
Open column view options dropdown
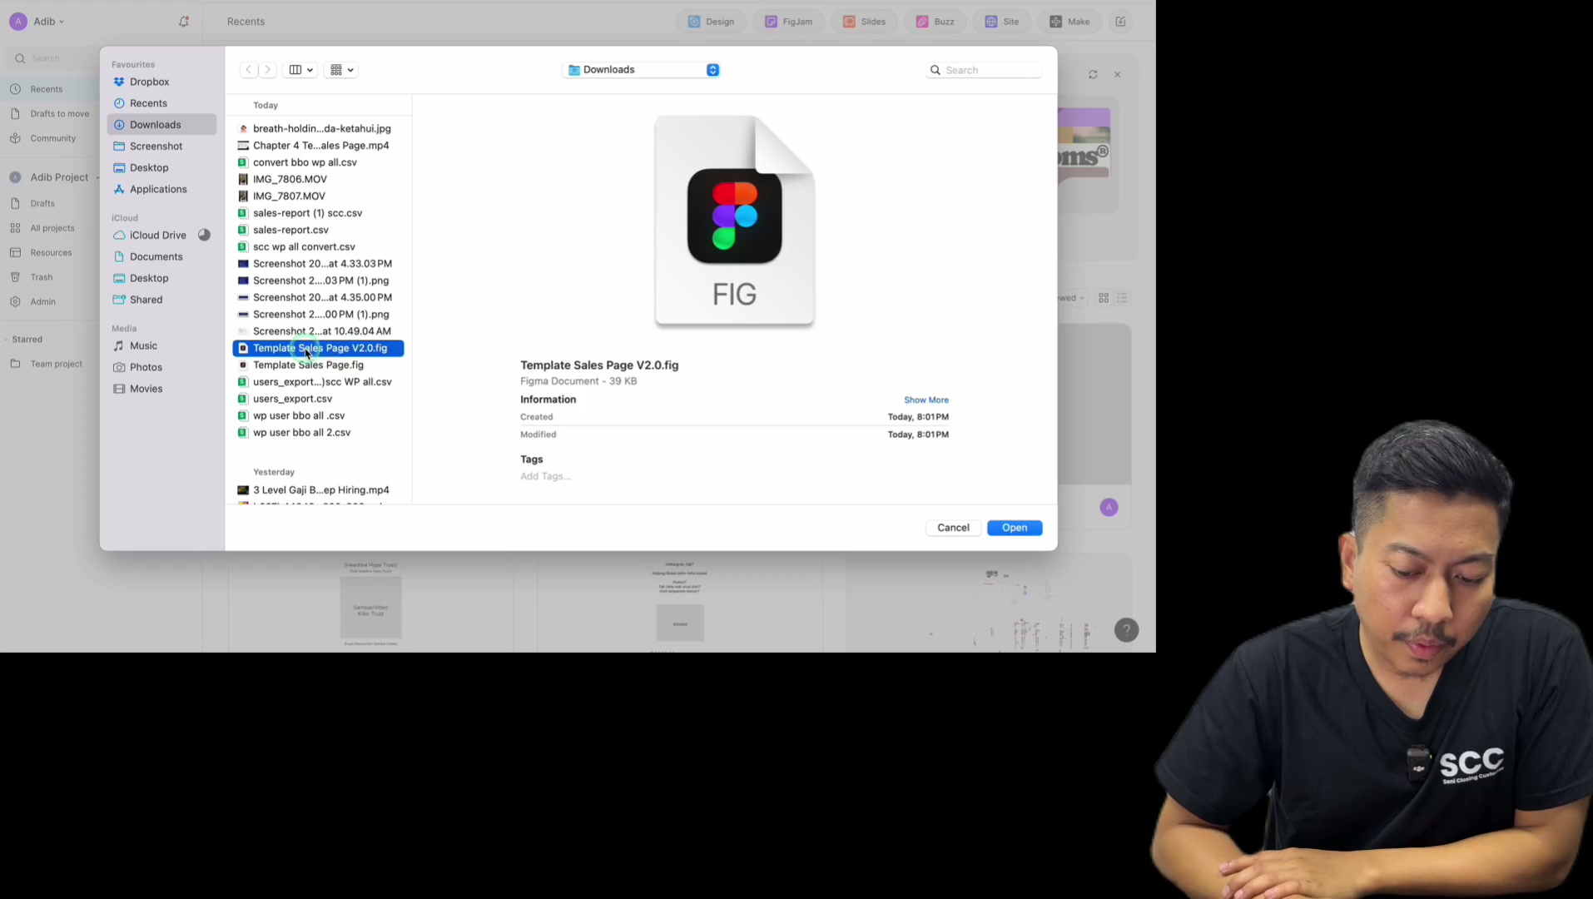(300, 70)
